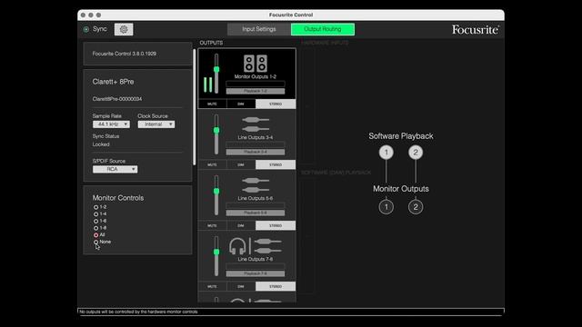
Task: Open the Playback 7-8 source dropdown
Action: (x=256, y=273)
